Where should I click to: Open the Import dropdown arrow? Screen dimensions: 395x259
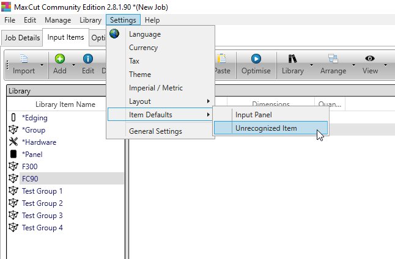click(x=42, y=65)
